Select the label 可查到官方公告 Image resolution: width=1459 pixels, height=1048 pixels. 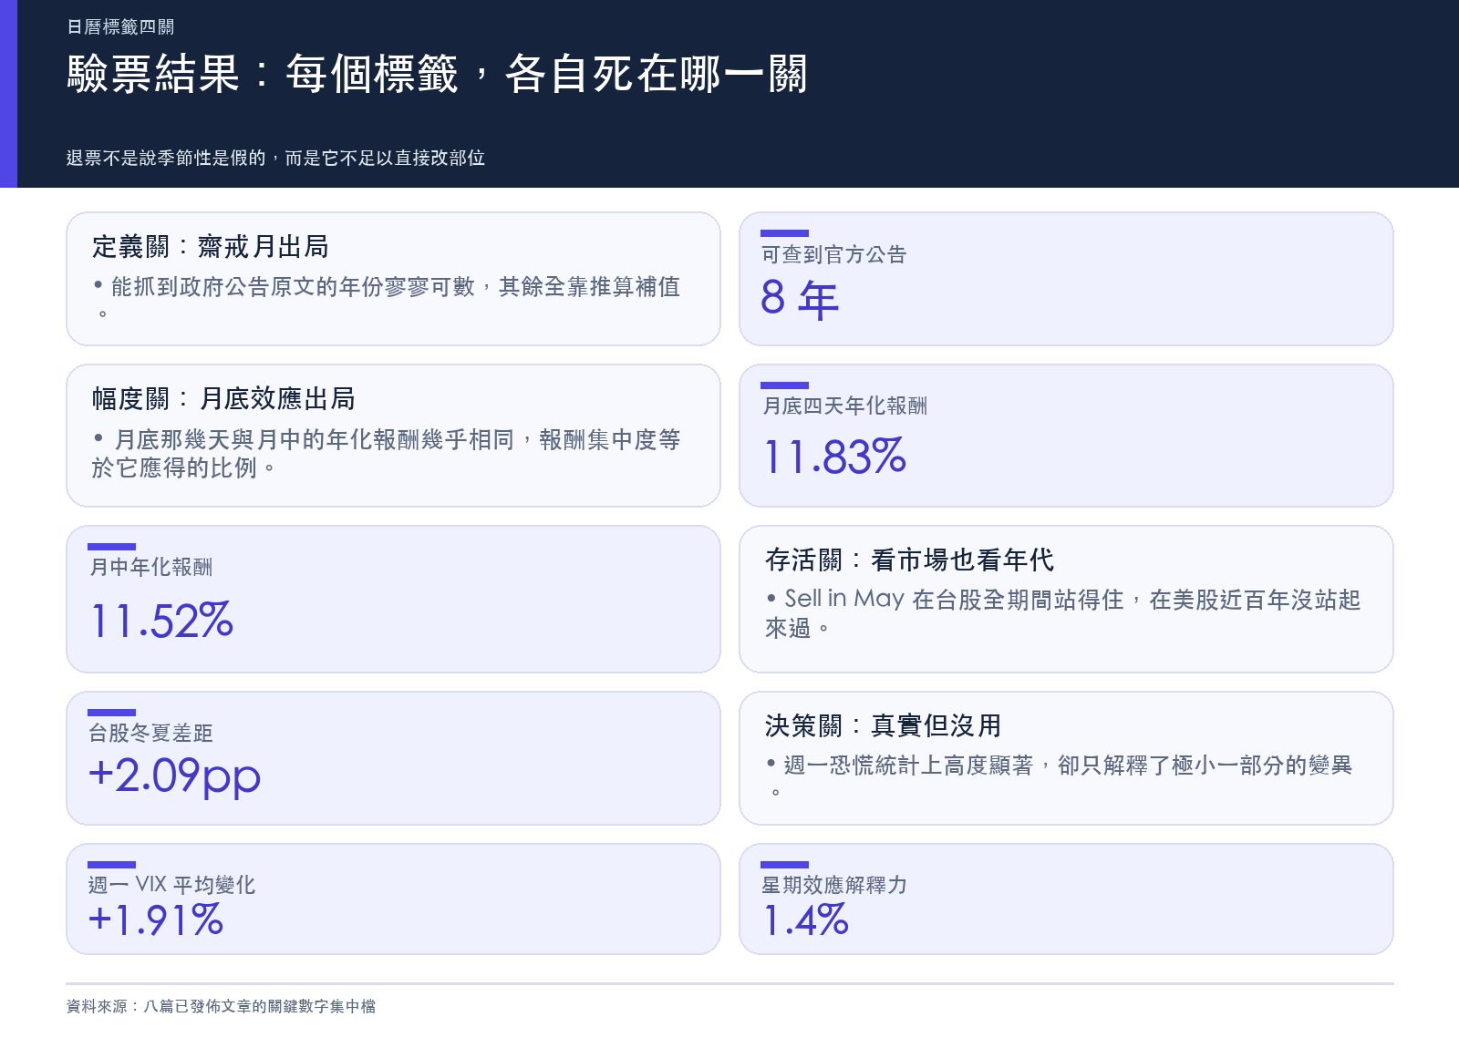(x=833, y=254)
